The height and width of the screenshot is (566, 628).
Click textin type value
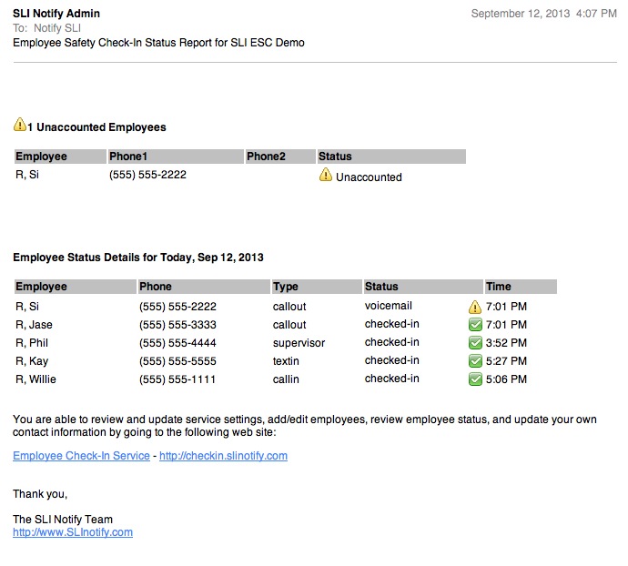tap(286, 361)
